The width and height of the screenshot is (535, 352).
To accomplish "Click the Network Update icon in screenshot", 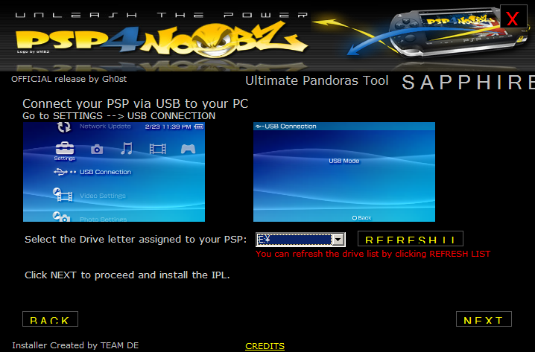I will [64, 127].
